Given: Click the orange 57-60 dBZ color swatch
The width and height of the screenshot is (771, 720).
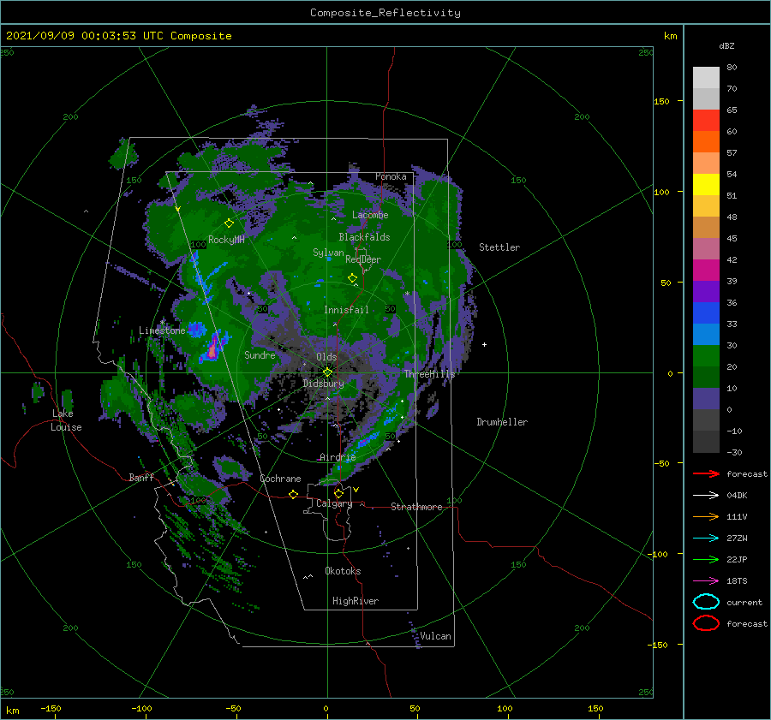Looking at the screenshot, I should 706,141.
